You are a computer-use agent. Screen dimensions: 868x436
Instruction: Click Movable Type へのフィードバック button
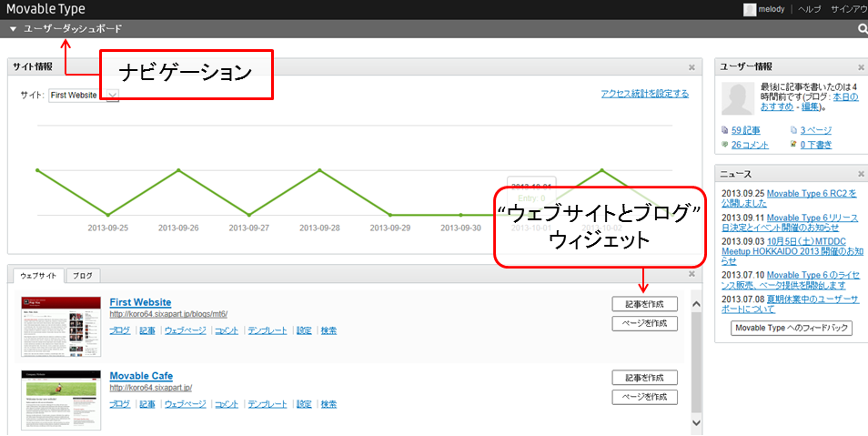(792, 328)
